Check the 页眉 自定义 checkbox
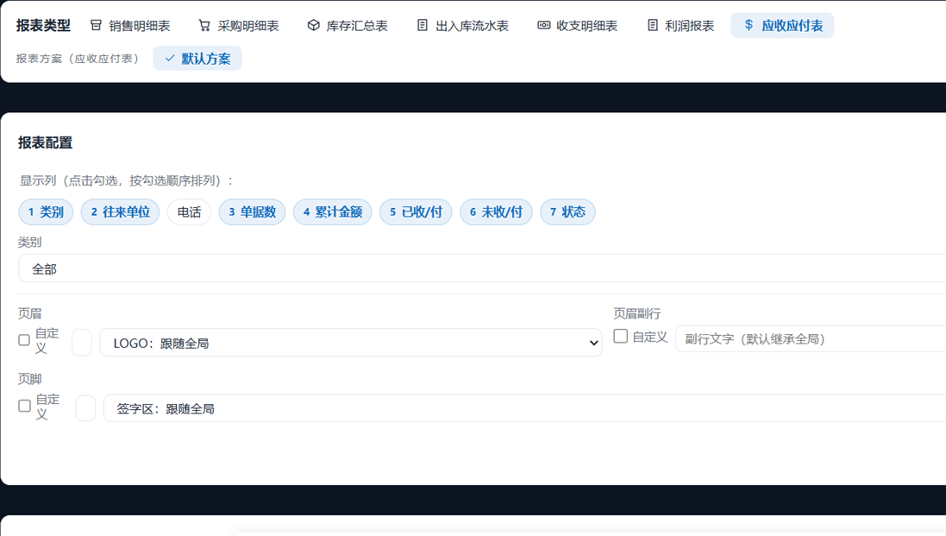This screenshot has width=946, height=536. point(24,340)
